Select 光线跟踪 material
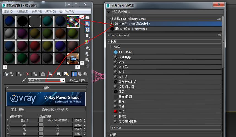This screenshot has height=137, width=236. coord(167,57)
